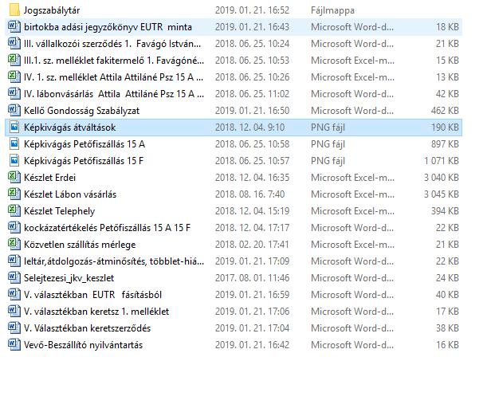Viewport: 483px width, 408px height.
Task: Click the date 2019. 01. 21. 16:42
Action: (x=252, y=345)
